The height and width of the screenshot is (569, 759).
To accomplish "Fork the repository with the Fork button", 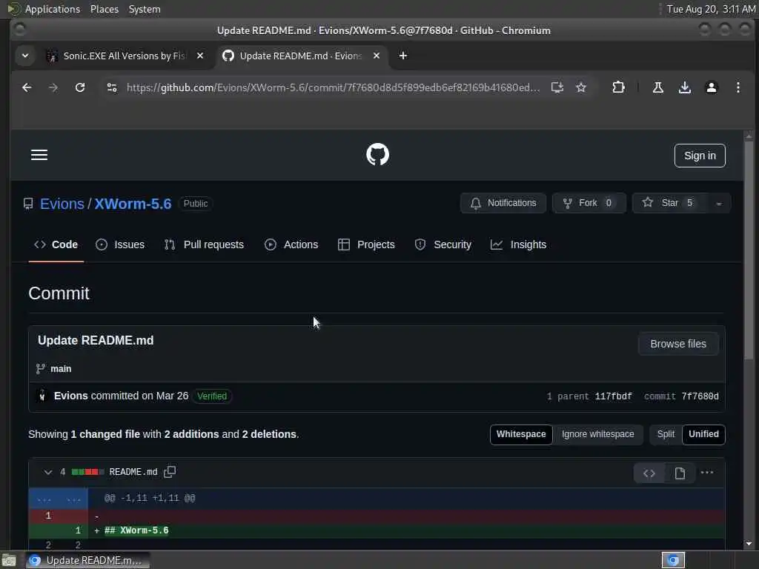I will (x=589, y=203).
